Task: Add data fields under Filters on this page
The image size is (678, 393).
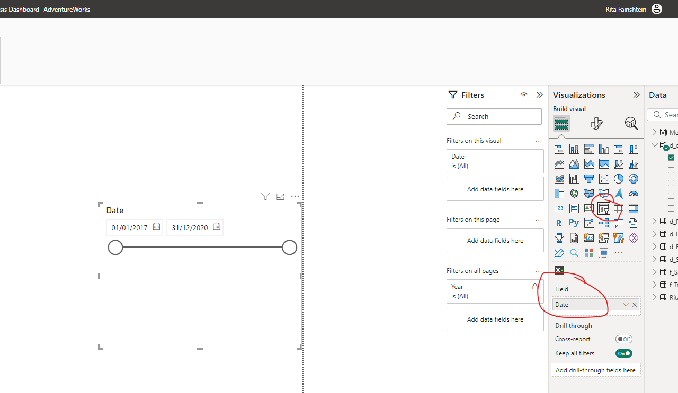Action: pos(495,240)
